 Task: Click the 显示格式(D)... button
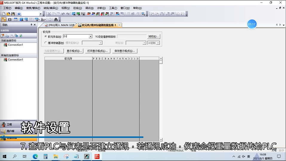coord(74,51)
